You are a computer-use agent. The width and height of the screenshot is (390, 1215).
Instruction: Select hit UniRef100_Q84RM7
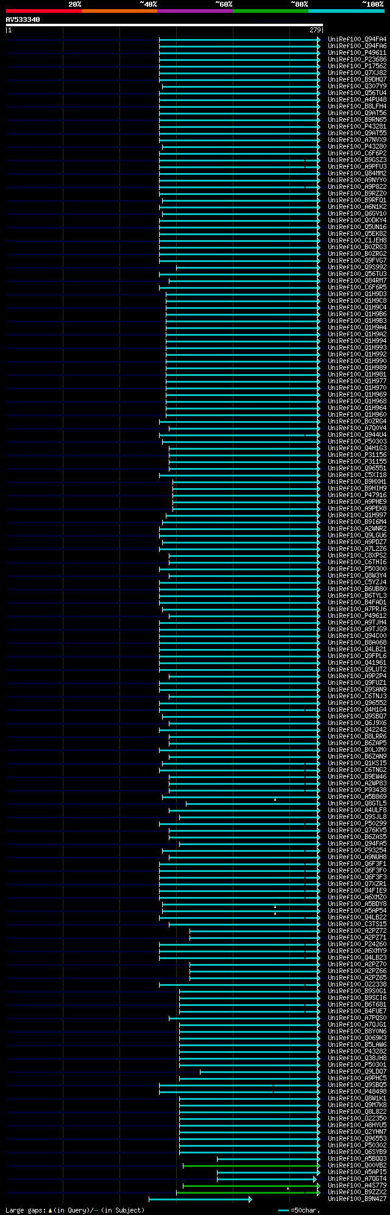click(x=357, y=280)
